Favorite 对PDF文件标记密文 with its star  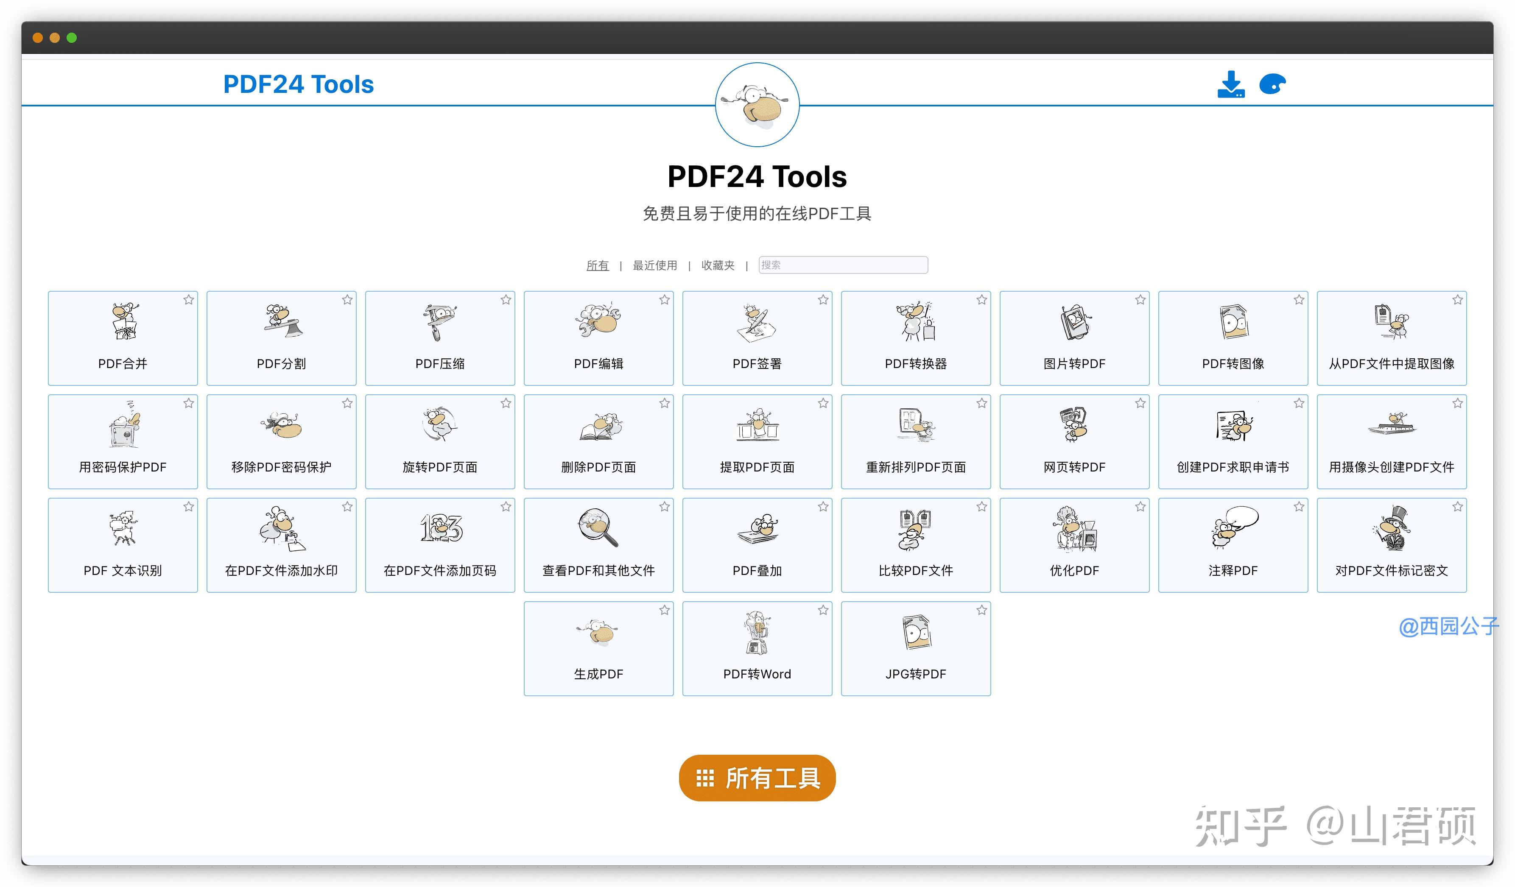pos(1458,507)
